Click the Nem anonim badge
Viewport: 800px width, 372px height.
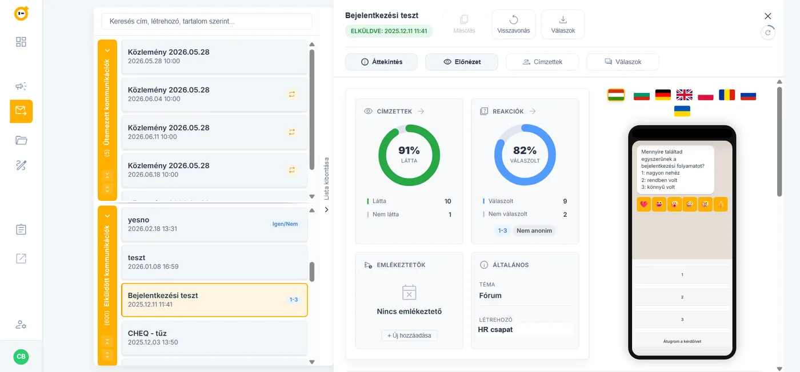534,231
